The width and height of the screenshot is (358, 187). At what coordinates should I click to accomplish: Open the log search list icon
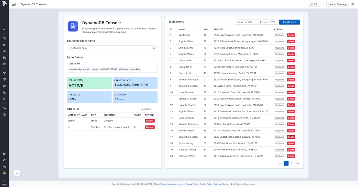pos(4,115)
